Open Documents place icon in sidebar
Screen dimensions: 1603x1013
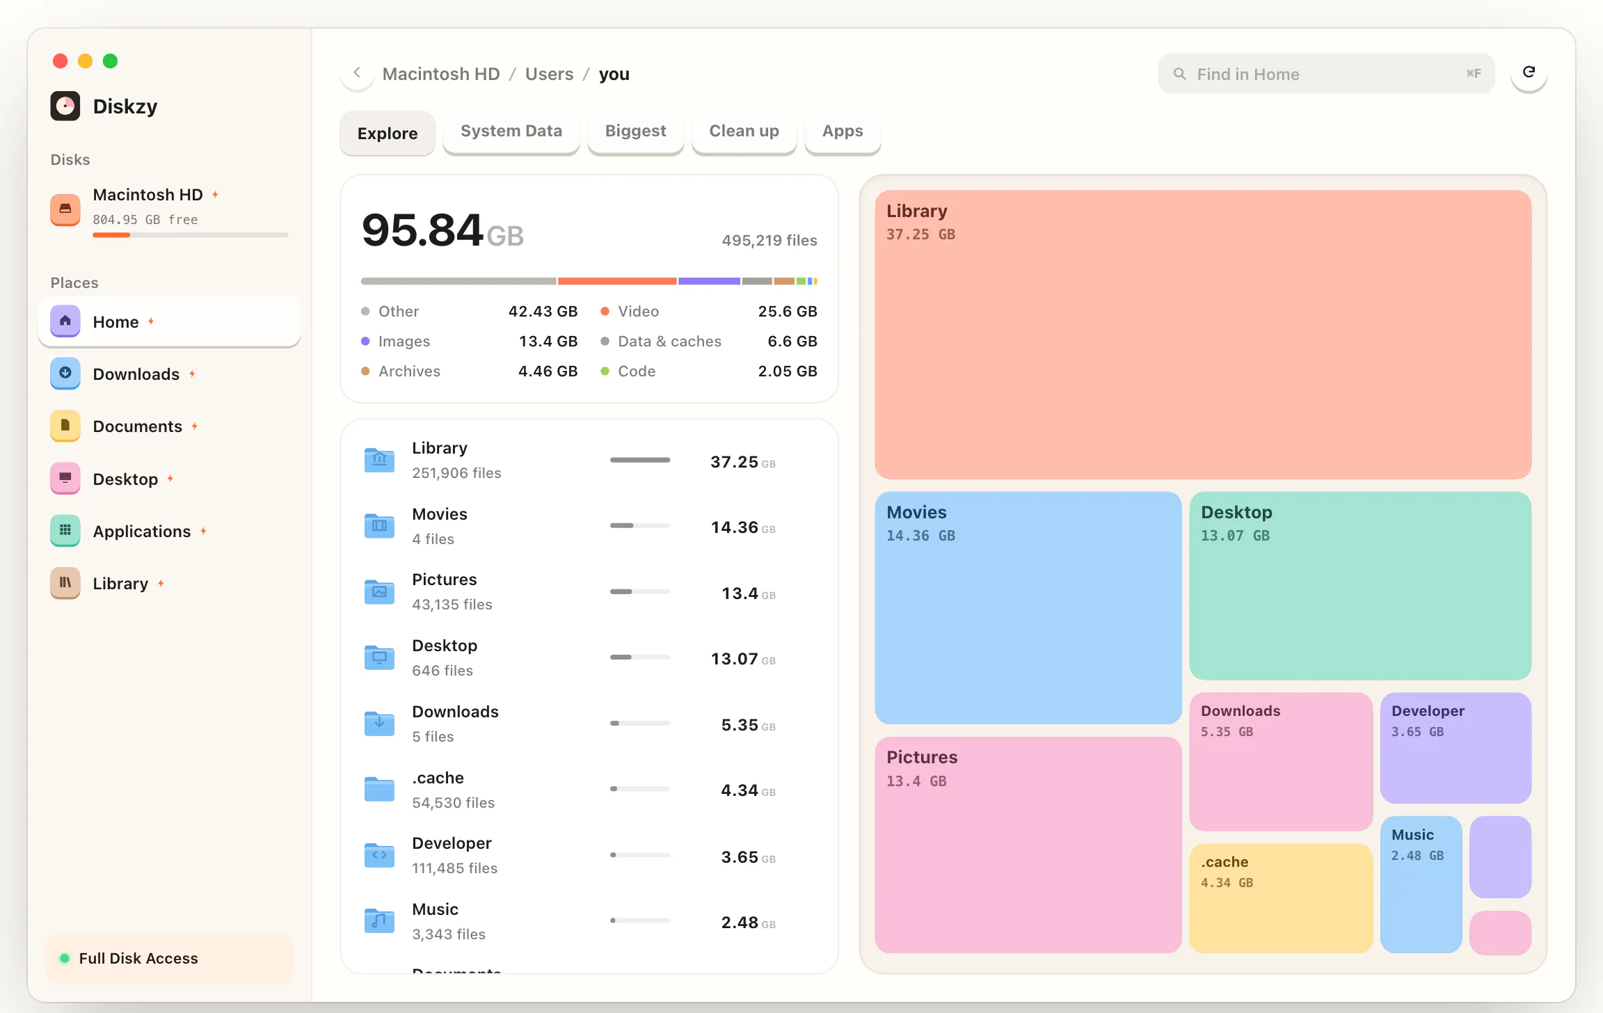65,425
